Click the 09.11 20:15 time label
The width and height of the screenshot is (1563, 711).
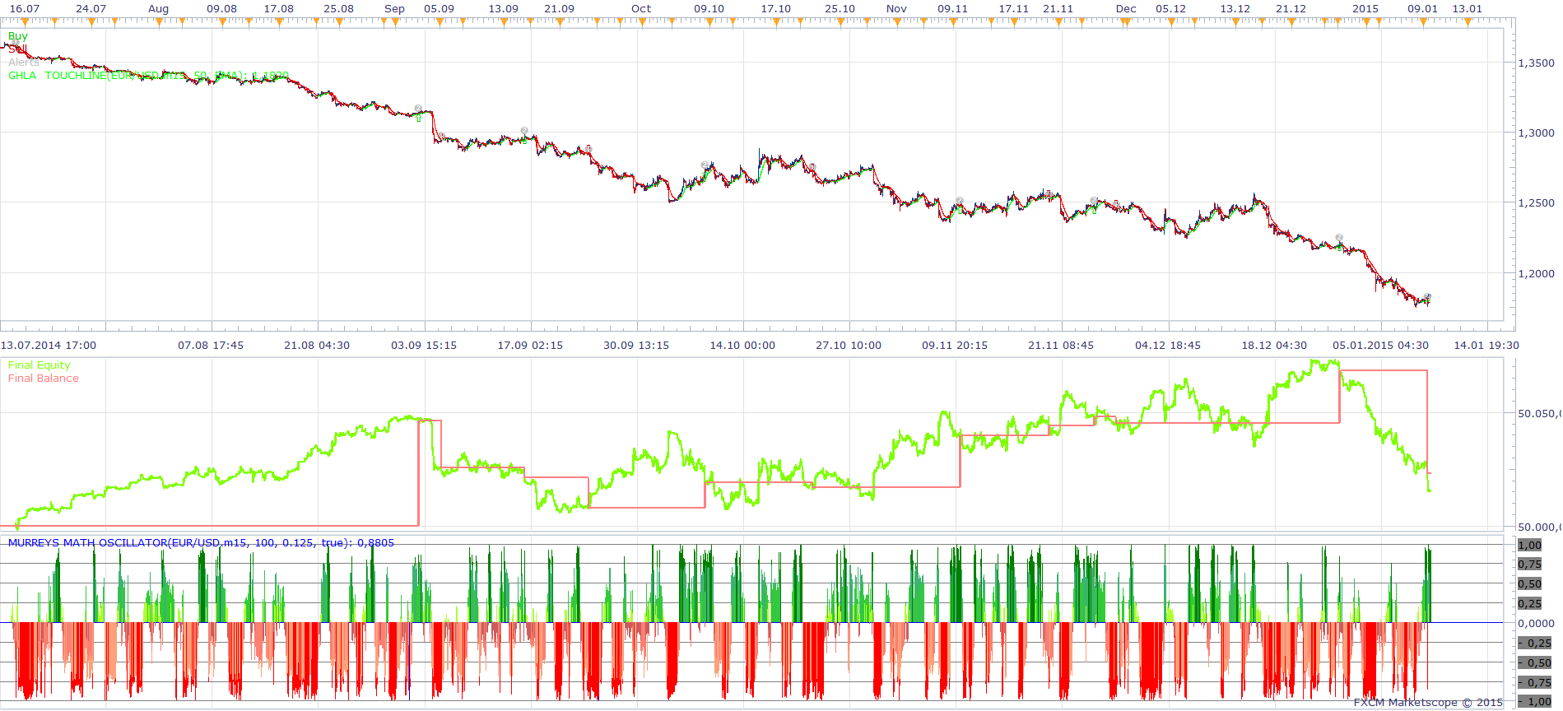pos(955,346)
